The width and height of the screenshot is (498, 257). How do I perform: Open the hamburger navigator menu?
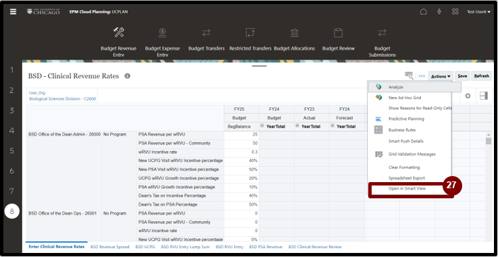click(x=13, y=11)
